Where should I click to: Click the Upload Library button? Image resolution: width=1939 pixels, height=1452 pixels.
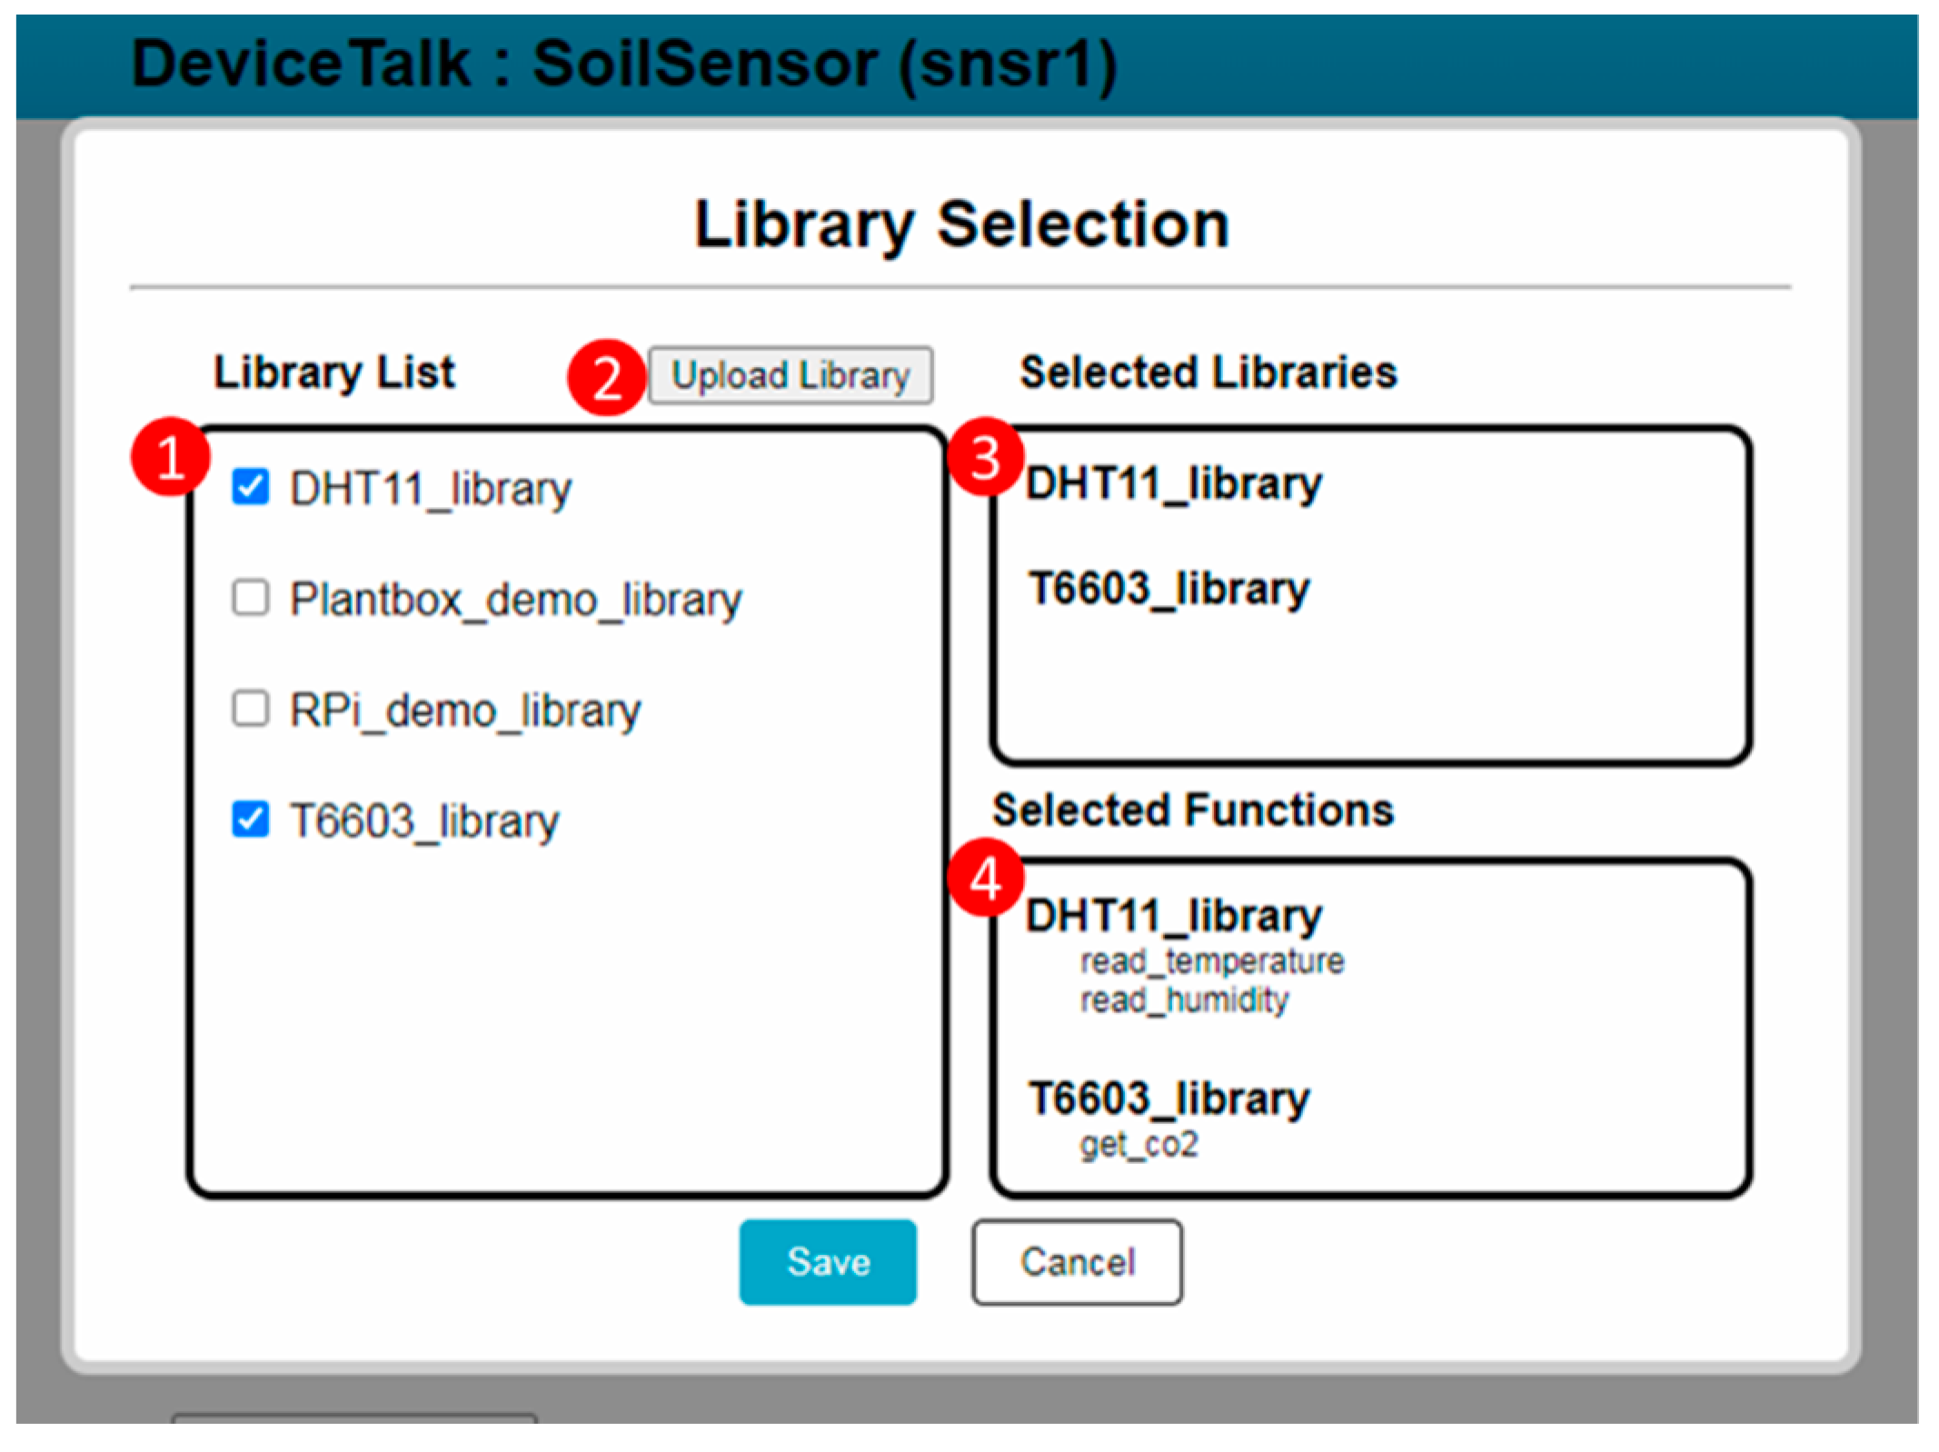(790, 375)
